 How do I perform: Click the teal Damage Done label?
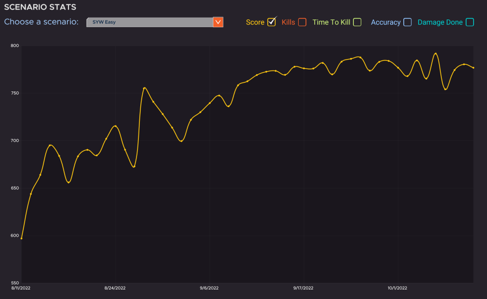pyautogui.click(x=440, y=22)
